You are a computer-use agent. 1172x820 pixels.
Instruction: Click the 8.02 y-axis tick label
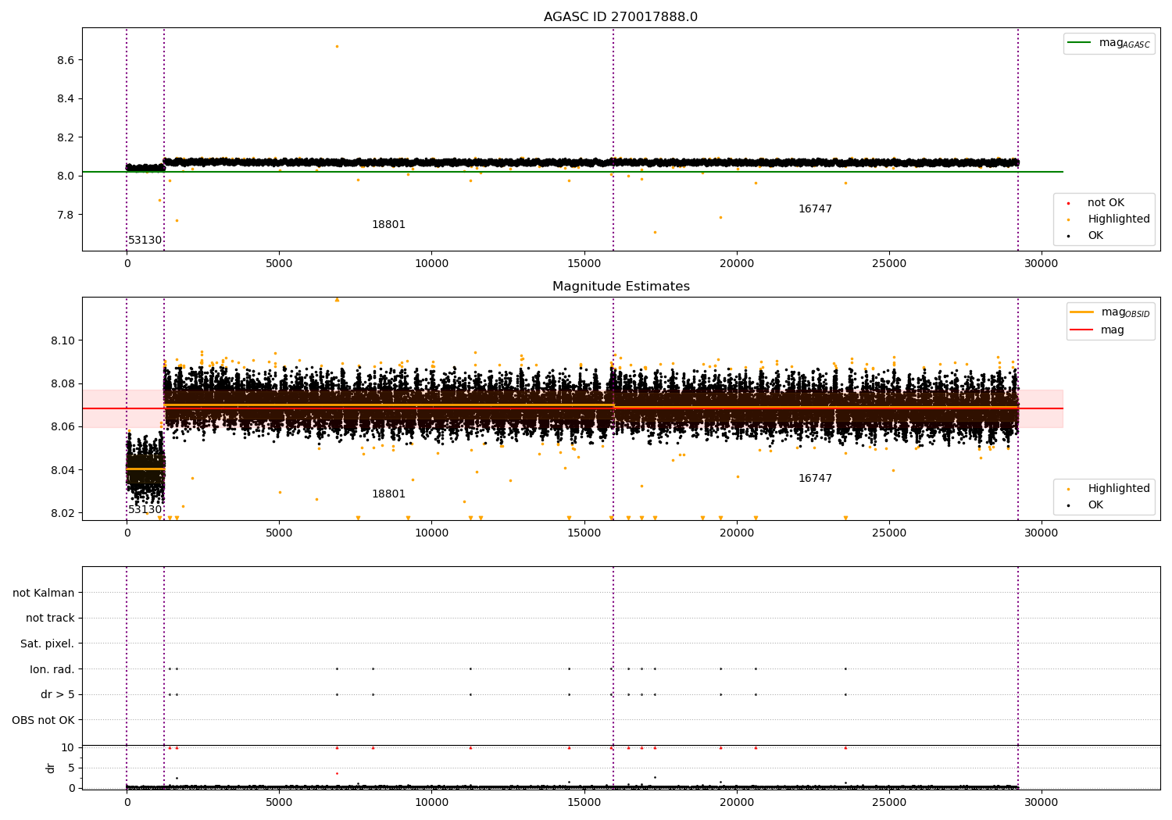(62, 513)
